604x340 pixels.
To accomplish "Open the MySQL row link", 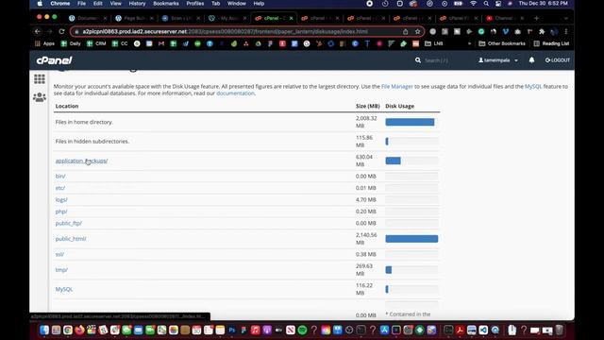I will tap(64, 289).
